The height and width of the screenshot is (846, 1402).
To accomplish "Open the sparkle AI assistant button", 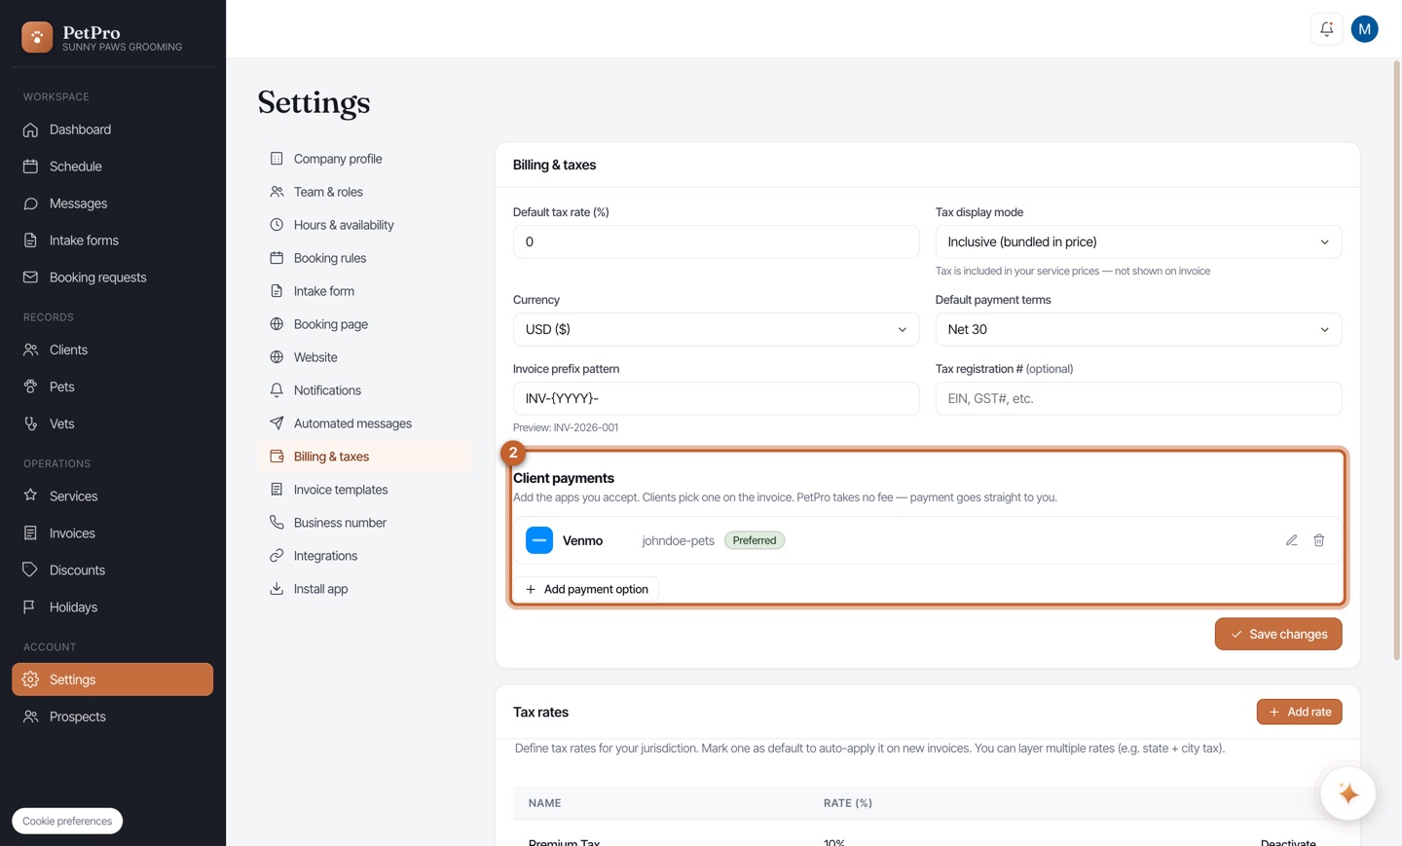I will (x=1347, y=793).
